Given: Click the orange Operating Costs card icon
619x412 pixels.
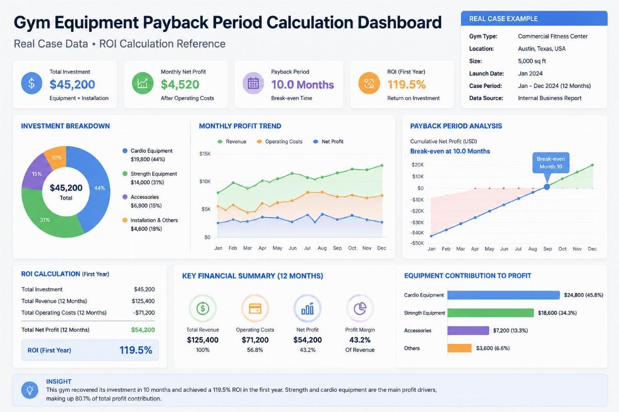Looking at the screenshot, I should (255, 308).
